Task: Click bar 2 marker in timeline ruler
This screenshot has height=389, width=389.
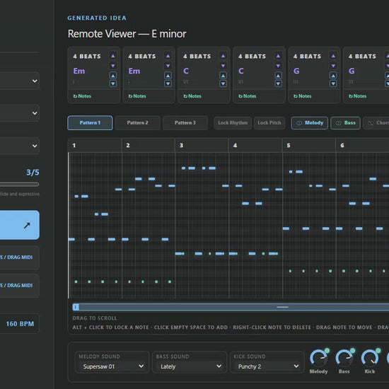Action: (128, 146)
